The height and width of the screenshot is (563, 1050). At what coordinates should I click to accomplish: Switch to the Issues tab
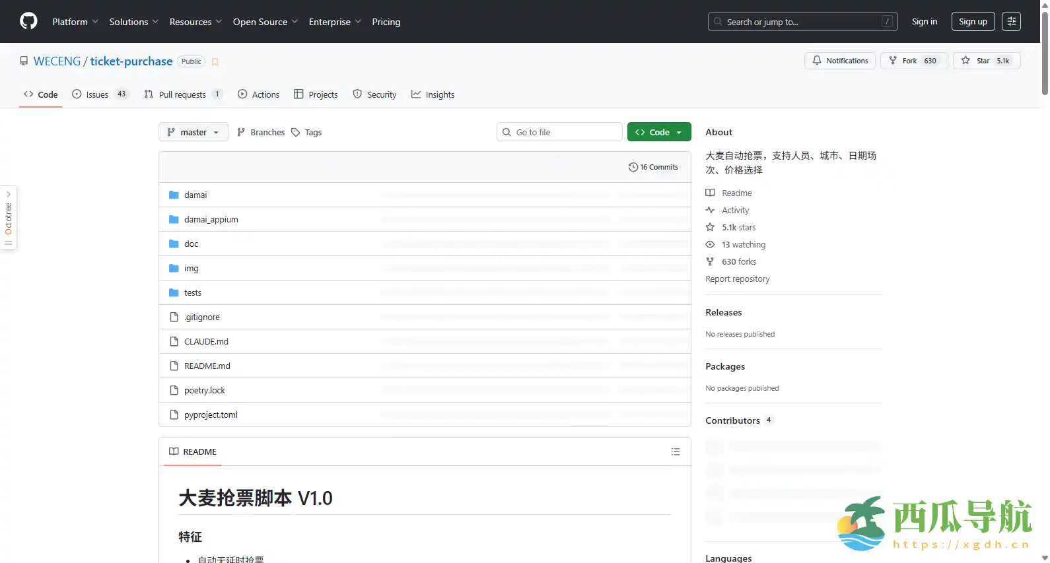[98, 94]
